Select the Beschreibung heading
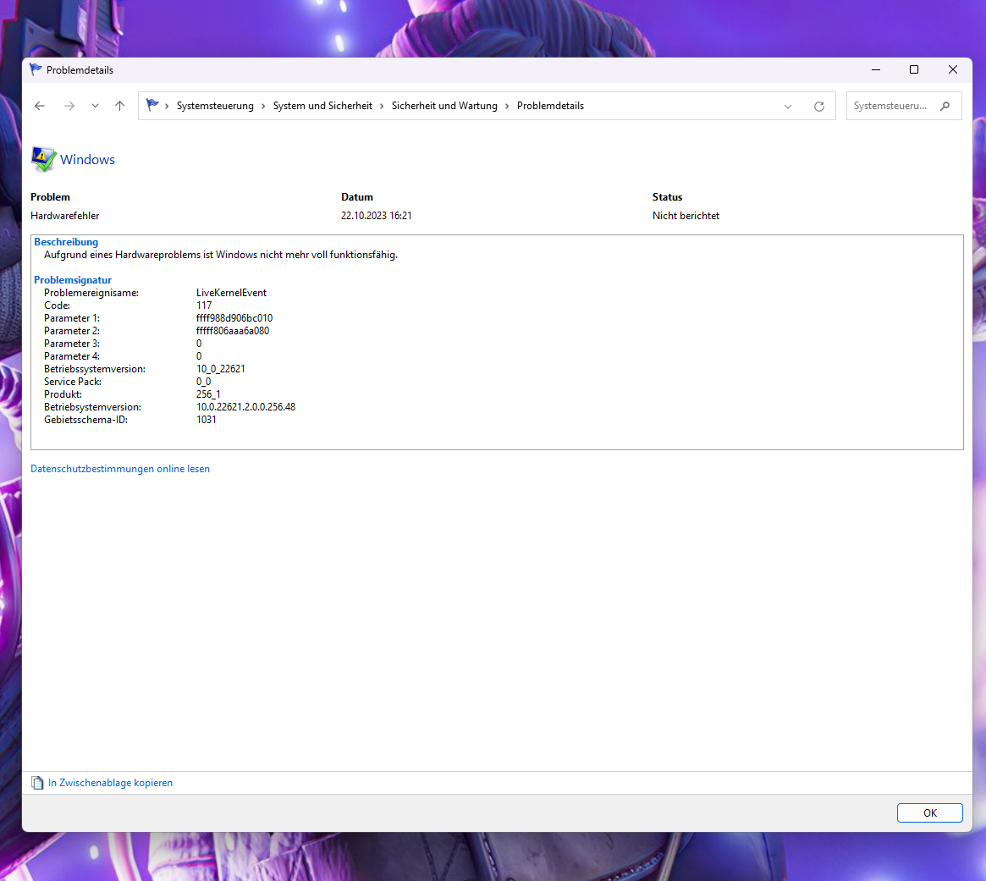This screenshot has height=881, width=986. tap(66, 241)
